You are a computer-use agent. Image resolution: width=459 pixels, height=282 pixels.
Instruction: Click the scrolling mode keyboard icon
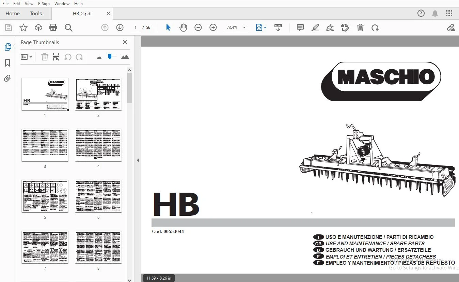tap(278, 28)
